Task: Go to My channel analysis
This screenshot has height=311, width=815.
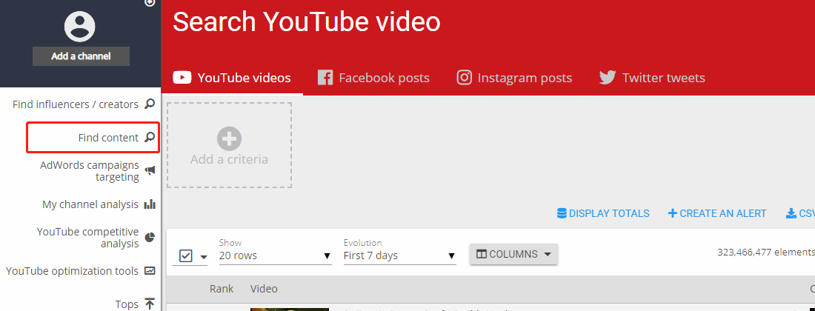Action: [x=90, y=204]
